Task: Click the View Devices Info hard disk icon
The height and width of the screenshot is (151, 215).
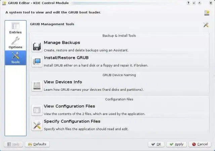Action: click(x=37, y=86)
